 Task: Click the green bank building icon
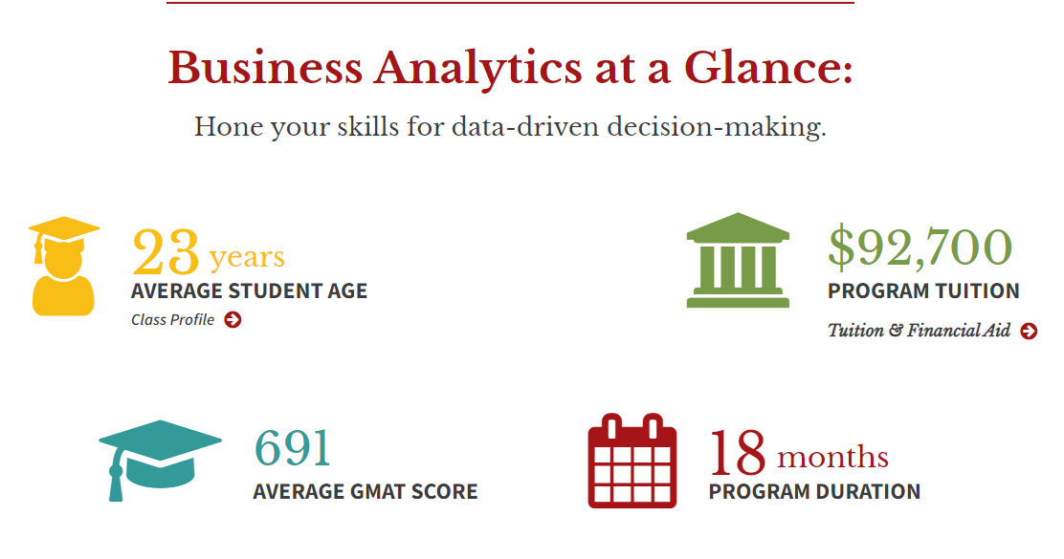[x=738, y=260]
